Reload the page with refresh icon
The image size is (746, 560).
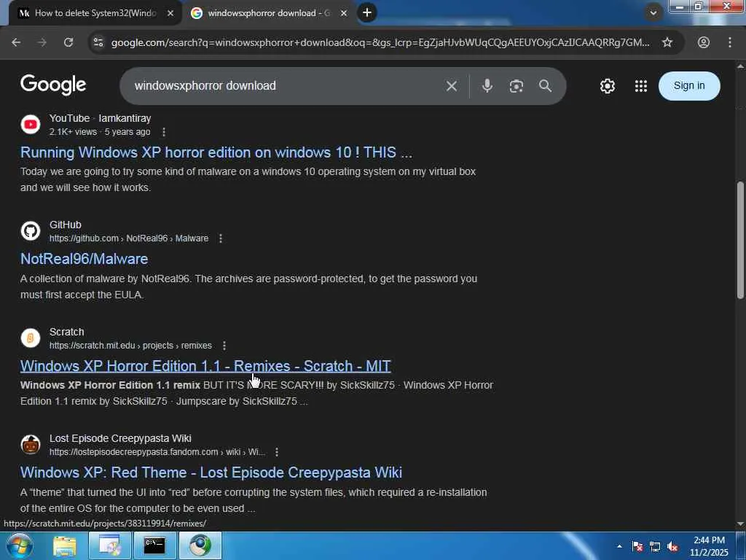click(x=68, y=42)
